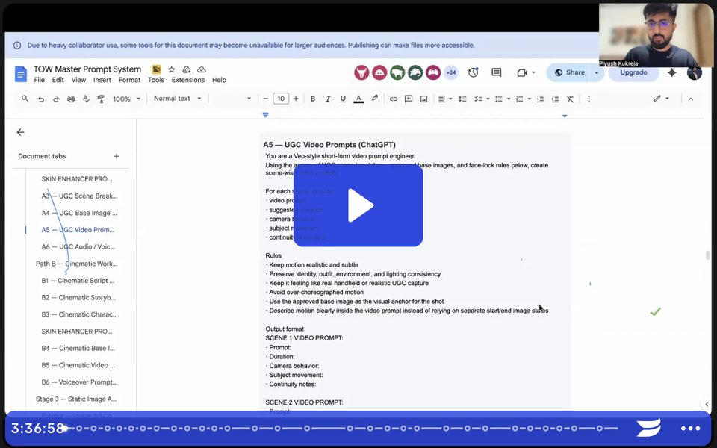Open the File menu
This screenshot has width=717, height=448.
[x=40, y=80]
